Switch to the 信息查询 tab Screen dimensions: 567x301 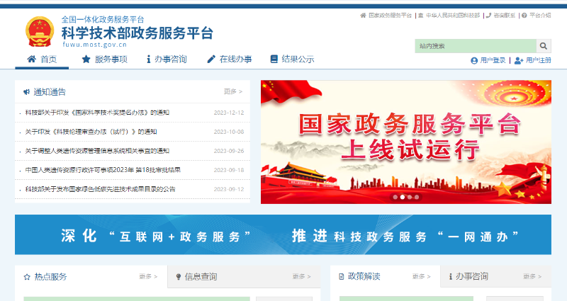(201, 276)
